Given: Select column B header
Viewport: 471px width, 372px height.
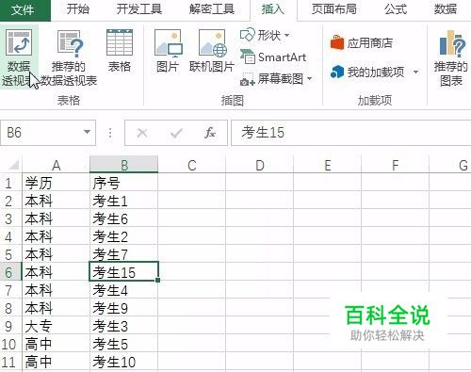Looking at the screenshot, I should click(x=124, y=165).
